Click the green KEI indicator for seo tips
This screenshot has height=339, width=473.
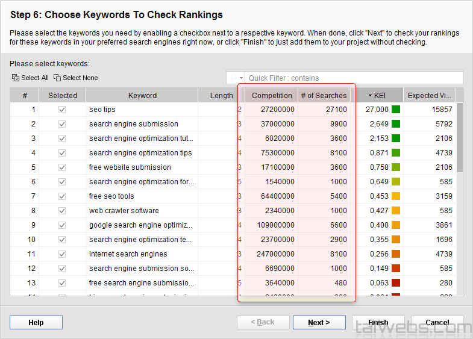click(396, 110)
